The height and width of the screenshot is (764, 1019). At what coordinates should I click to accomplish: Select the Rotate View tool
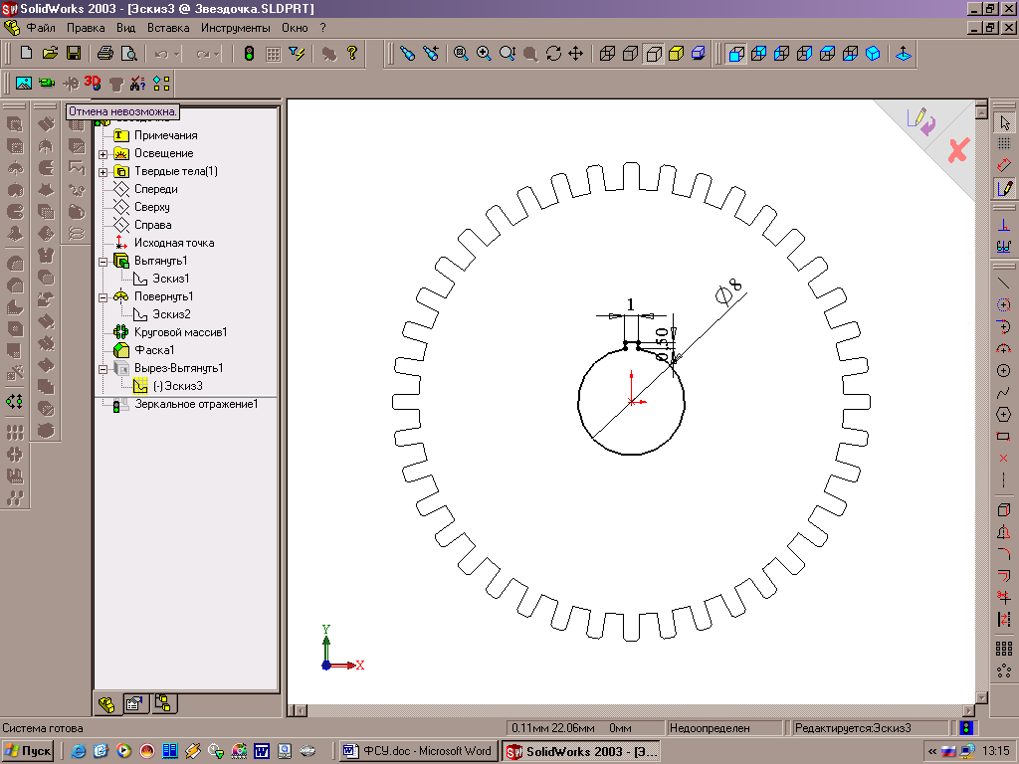tap(553, 54)
